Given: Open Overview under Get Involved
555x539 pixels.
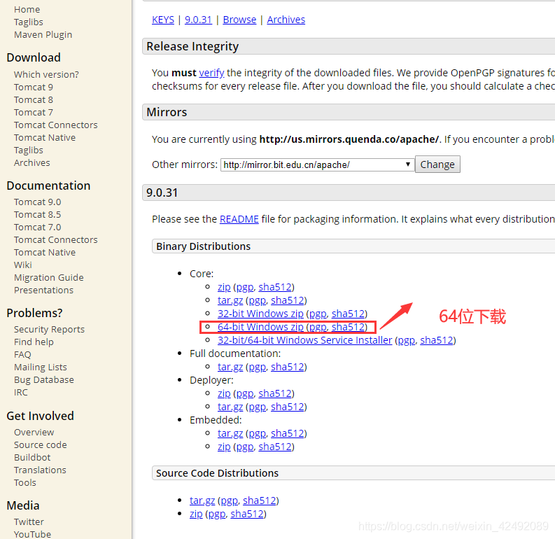Looking at the screenshot, I should 34,433.
